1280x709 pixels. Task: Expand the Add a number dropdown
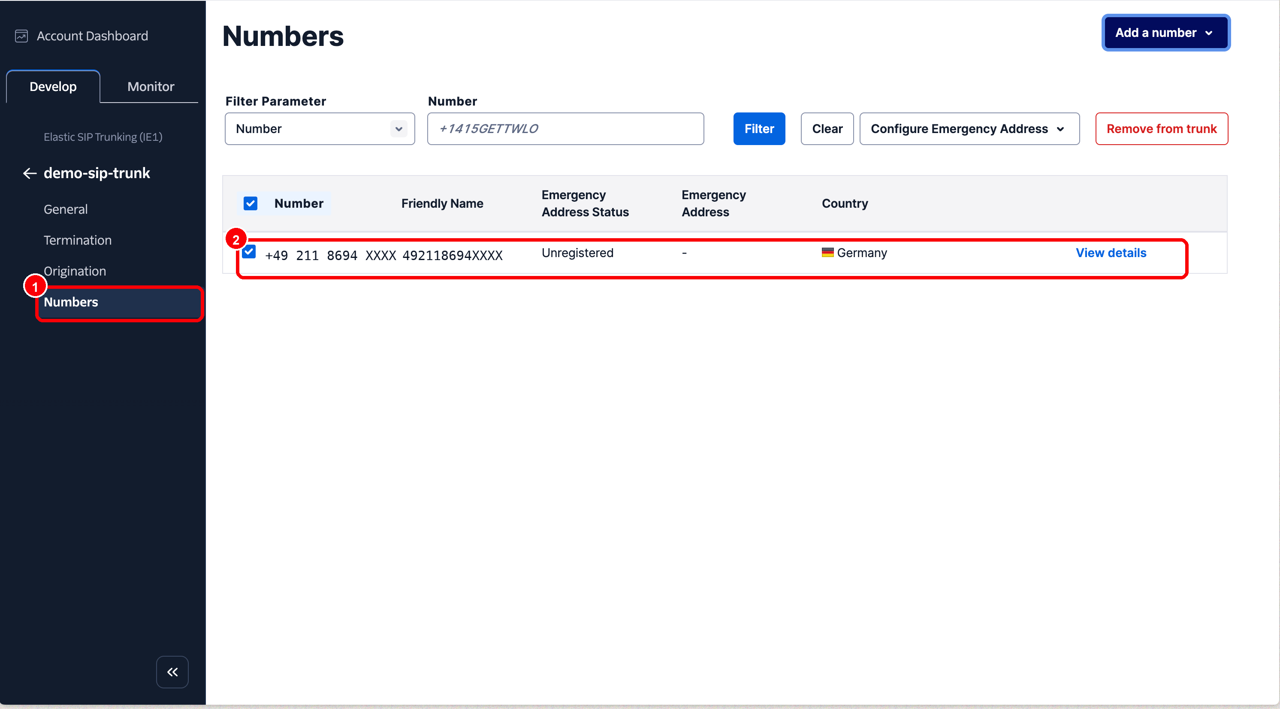(x=1166, y=33)
